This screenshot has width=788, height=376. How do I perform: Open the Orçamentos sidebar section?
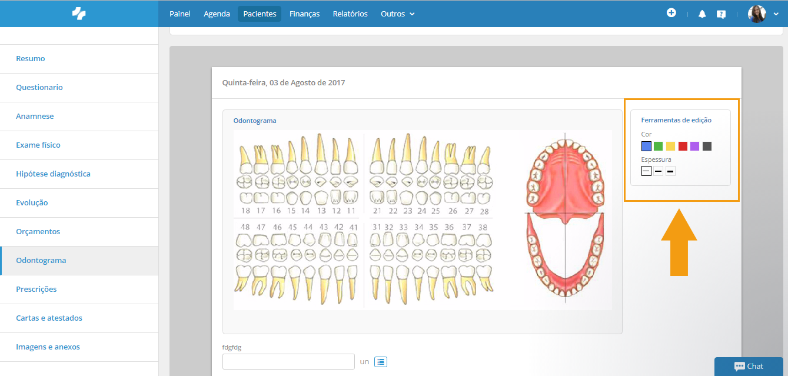(x=79, y=232)
